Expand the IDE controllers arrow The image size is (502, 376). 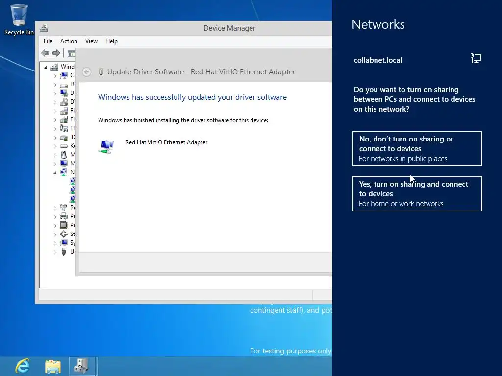(55, 138)
